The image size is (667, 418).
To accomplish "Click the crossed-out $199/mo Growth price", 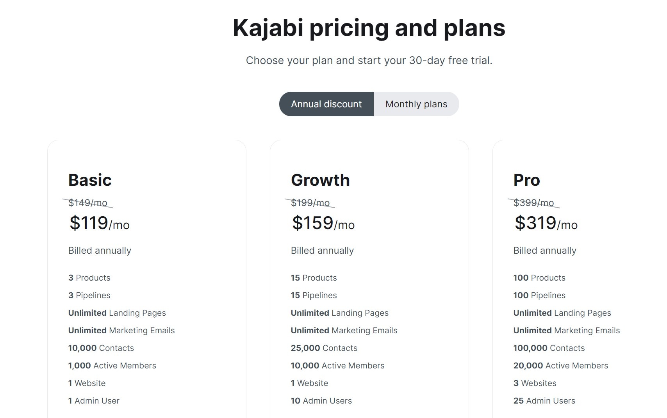I will coord(310,203).
